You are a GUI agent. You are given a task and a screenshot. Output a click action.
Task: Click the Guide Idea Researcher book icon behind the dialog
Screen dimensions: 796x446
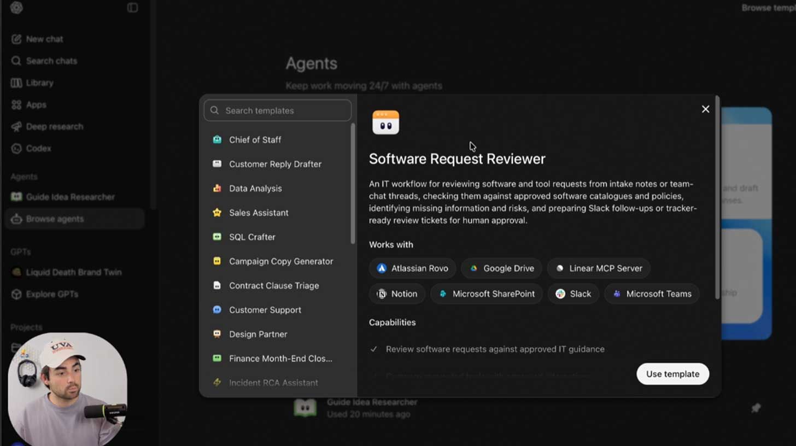[x=305, y=408]
